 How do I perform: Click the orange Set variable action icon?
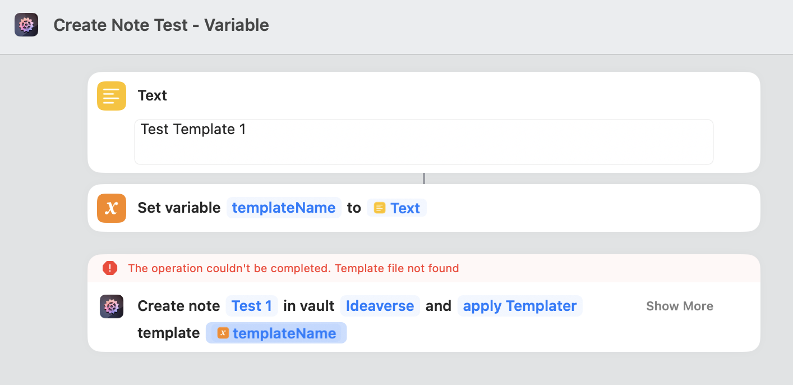pyautogui.click(x=112, y=208)
